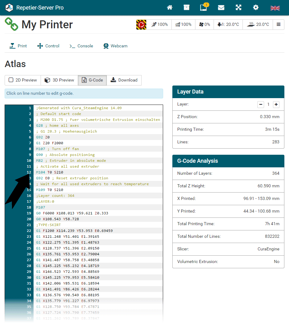Open the archive box icon in header
Screen dimensions: 289x323
(x=187, y=8)
